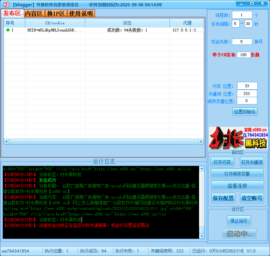Click the V1.0 version label
270x256 pixels.
(x=251, y=251)
